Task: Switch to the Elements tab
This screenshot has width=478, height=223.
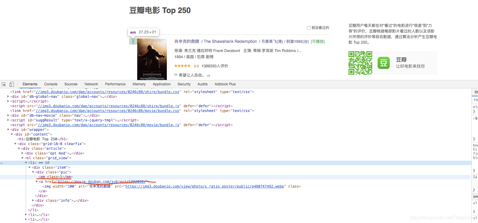Action: click(x=30, y=84)
